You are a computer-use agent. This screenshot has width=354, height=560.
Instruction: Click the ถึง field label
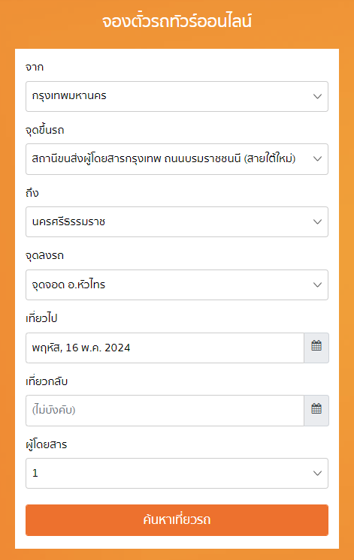[x=32, y=193]
